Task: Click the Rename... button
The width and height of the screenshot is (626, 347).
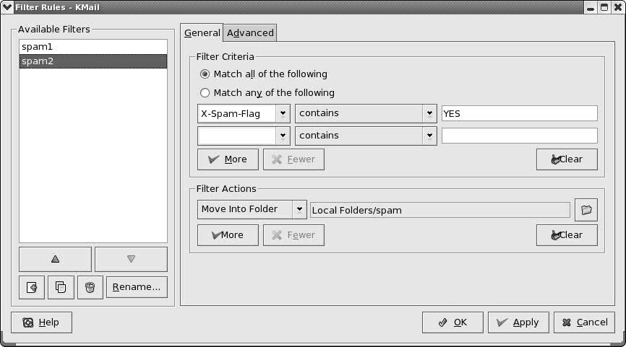Action: 137,287
